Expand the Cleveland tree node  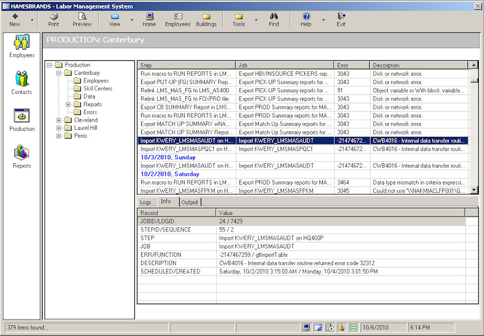click(x=59, y=120)
